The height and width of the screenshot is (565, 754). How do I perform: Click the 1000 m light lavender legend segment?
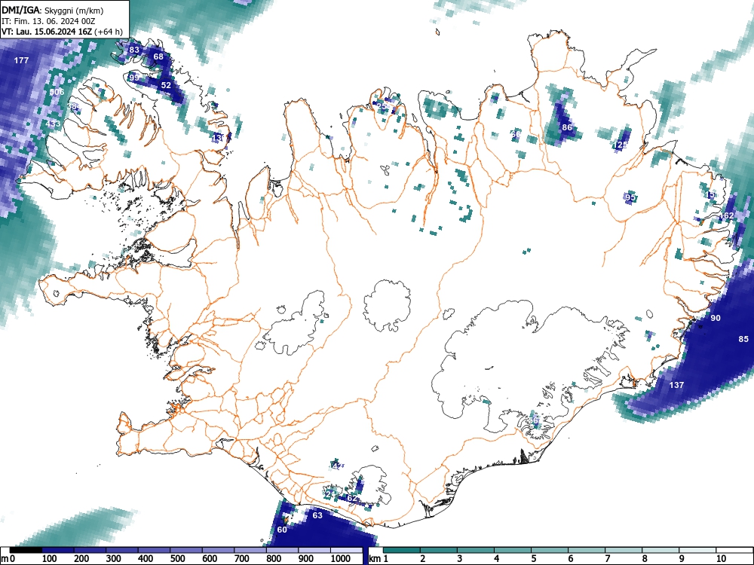click(x=346, y=550)
